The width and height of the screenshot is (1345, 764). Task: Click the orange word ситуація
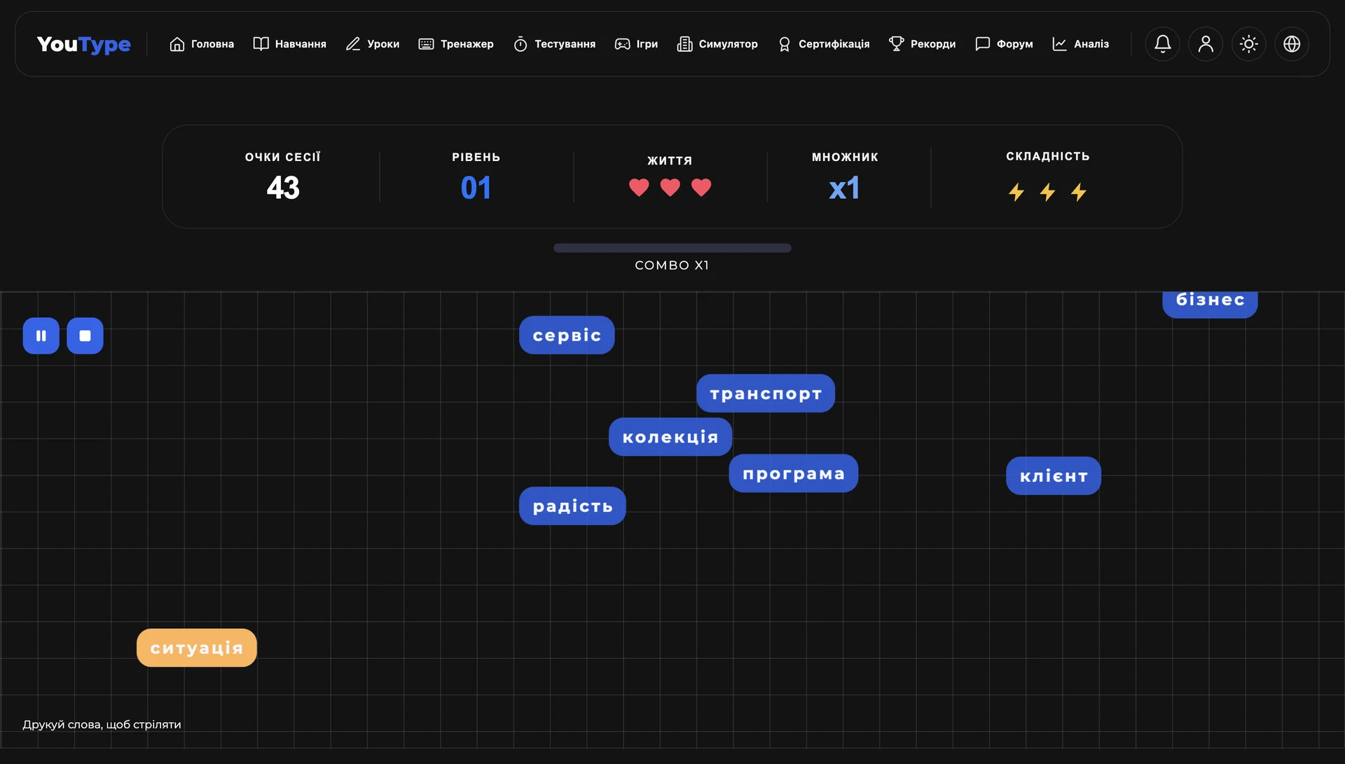click(x=197, y=648)
